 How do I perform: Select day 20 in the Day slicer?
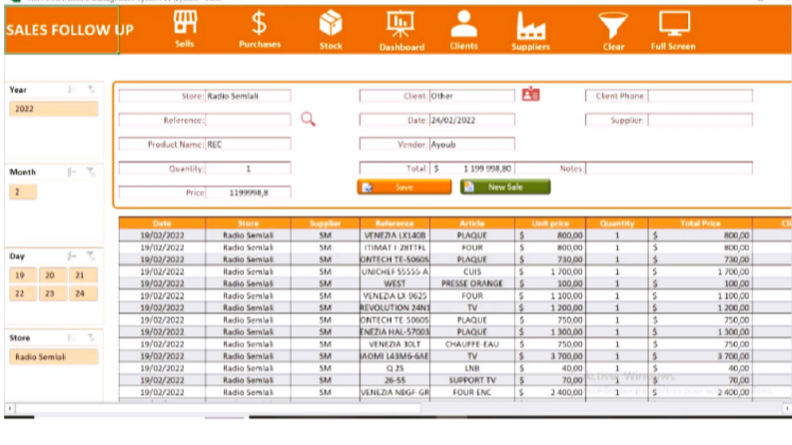(x=53, y=275)
